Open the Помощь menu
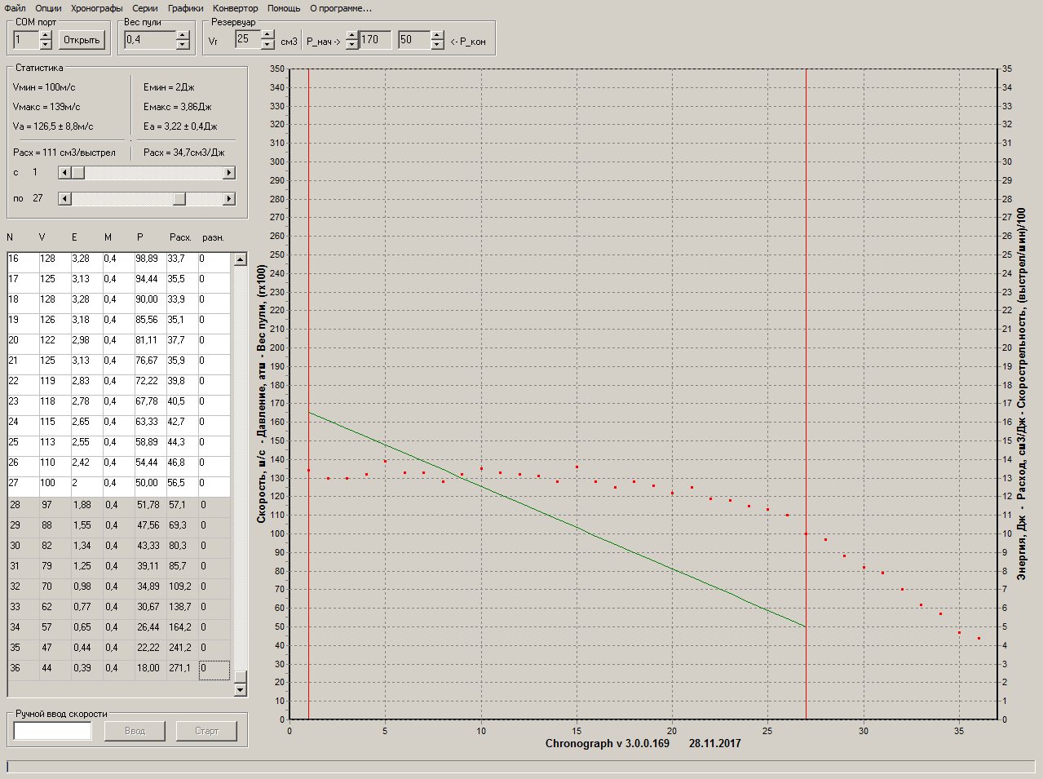Screen dimensions: 1043x779 click(x=284, y=8)
